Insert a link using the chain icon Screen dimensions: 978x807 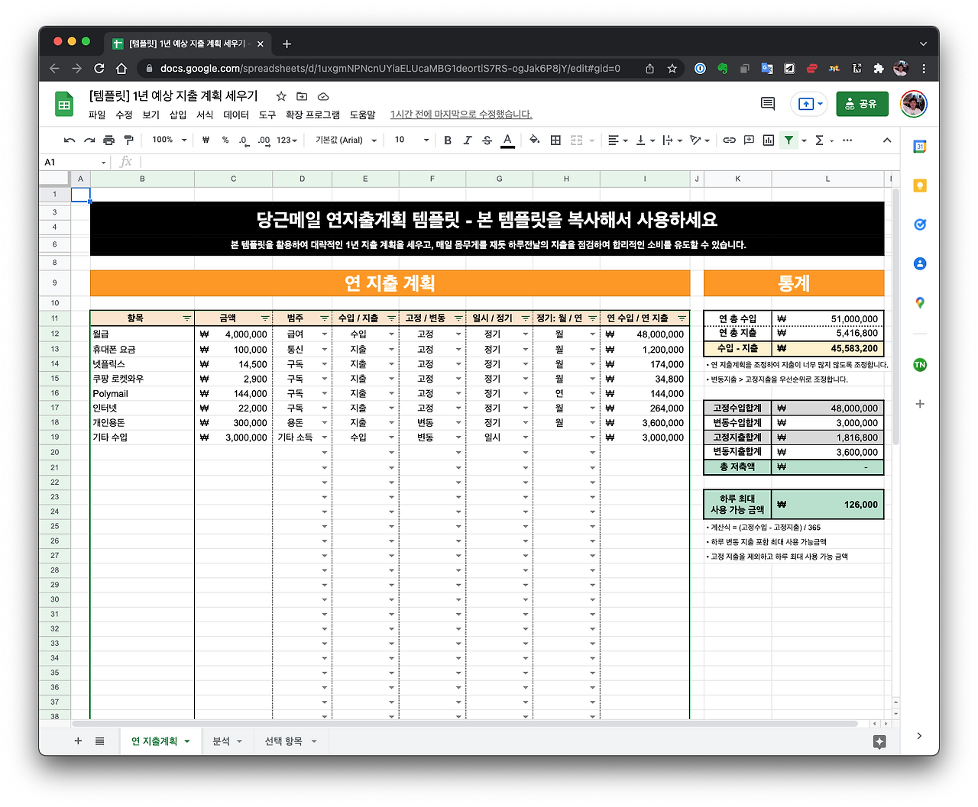(730, 140)
